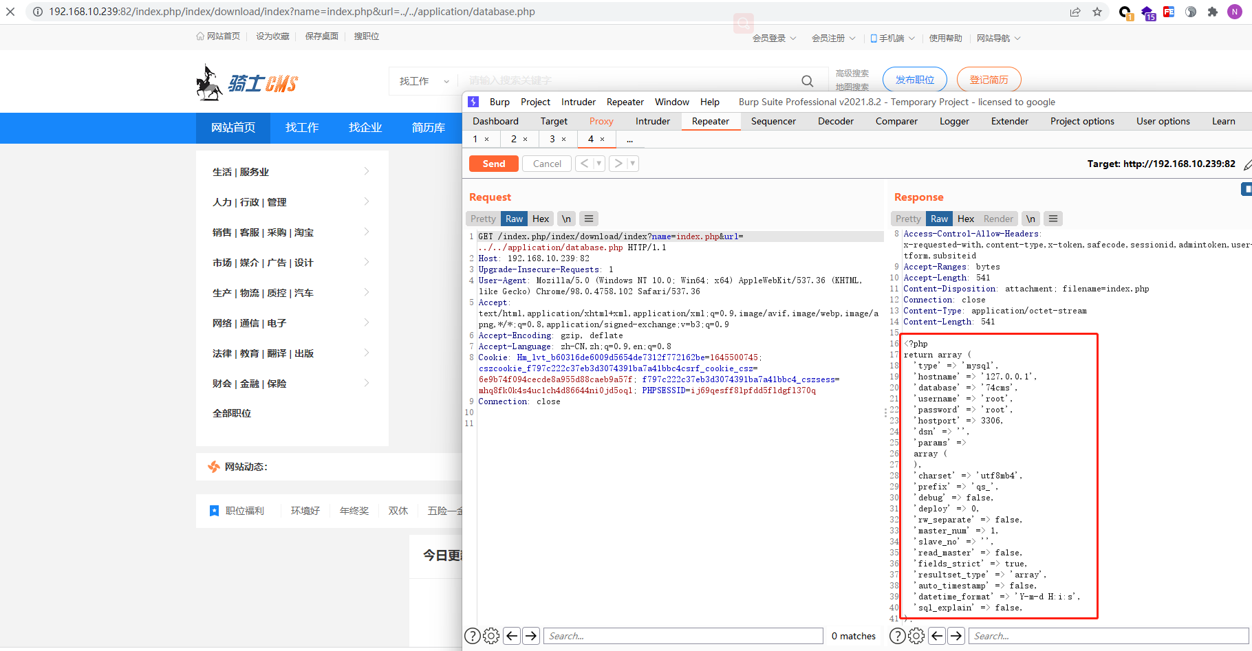Open the 找工作 search category dropdown
This screenshot has height=651, width=1252.
click(x=423, y=80)
